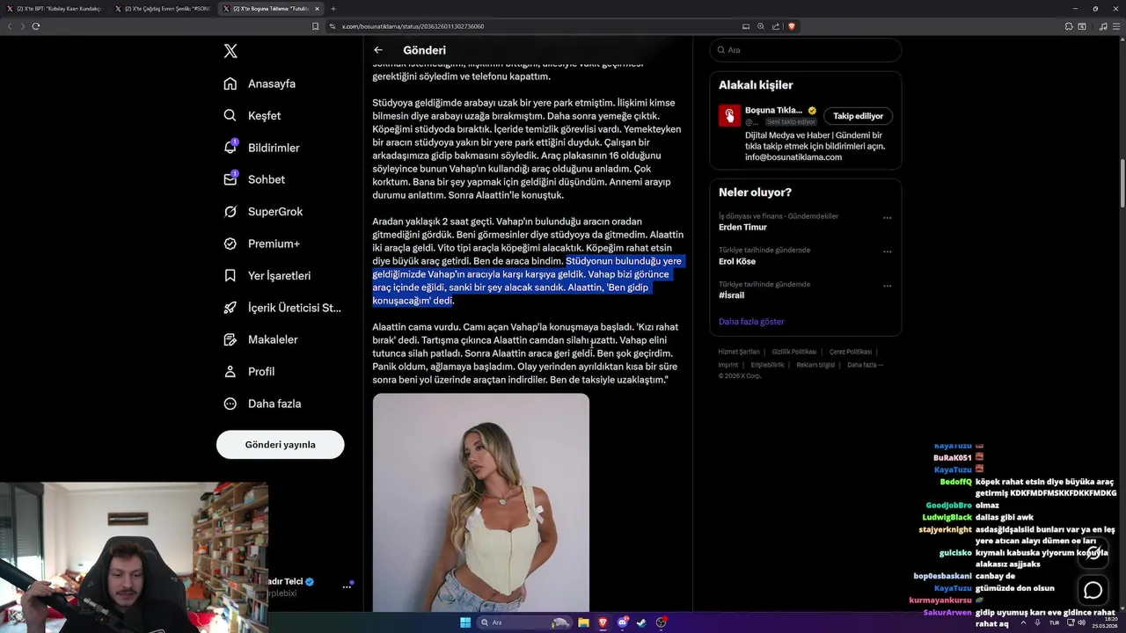Screen dimensions: 1126x633
Task: Open Brave from the taskbar
Action: coord(603,622)
